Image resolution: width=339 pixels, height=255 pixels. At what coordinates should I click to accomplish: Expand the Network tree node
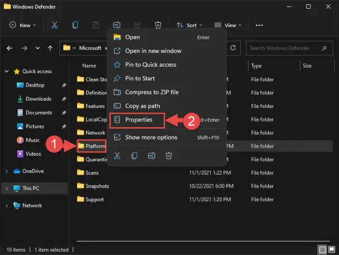click(7, 206)
